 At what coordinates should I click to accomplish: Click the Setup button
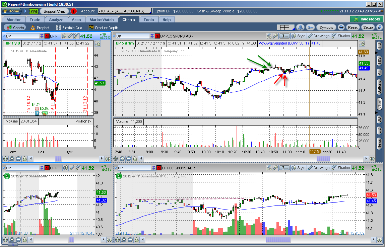point(368,27)
